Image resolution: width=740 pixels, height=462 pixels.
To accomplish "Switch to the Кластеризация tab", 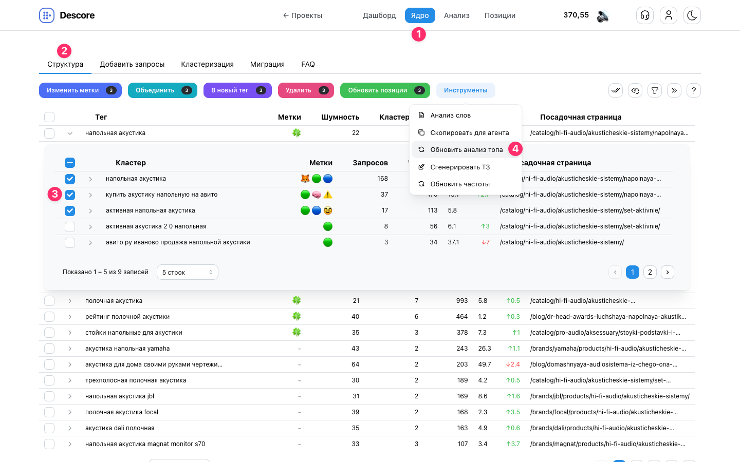I will coord(207,64).
